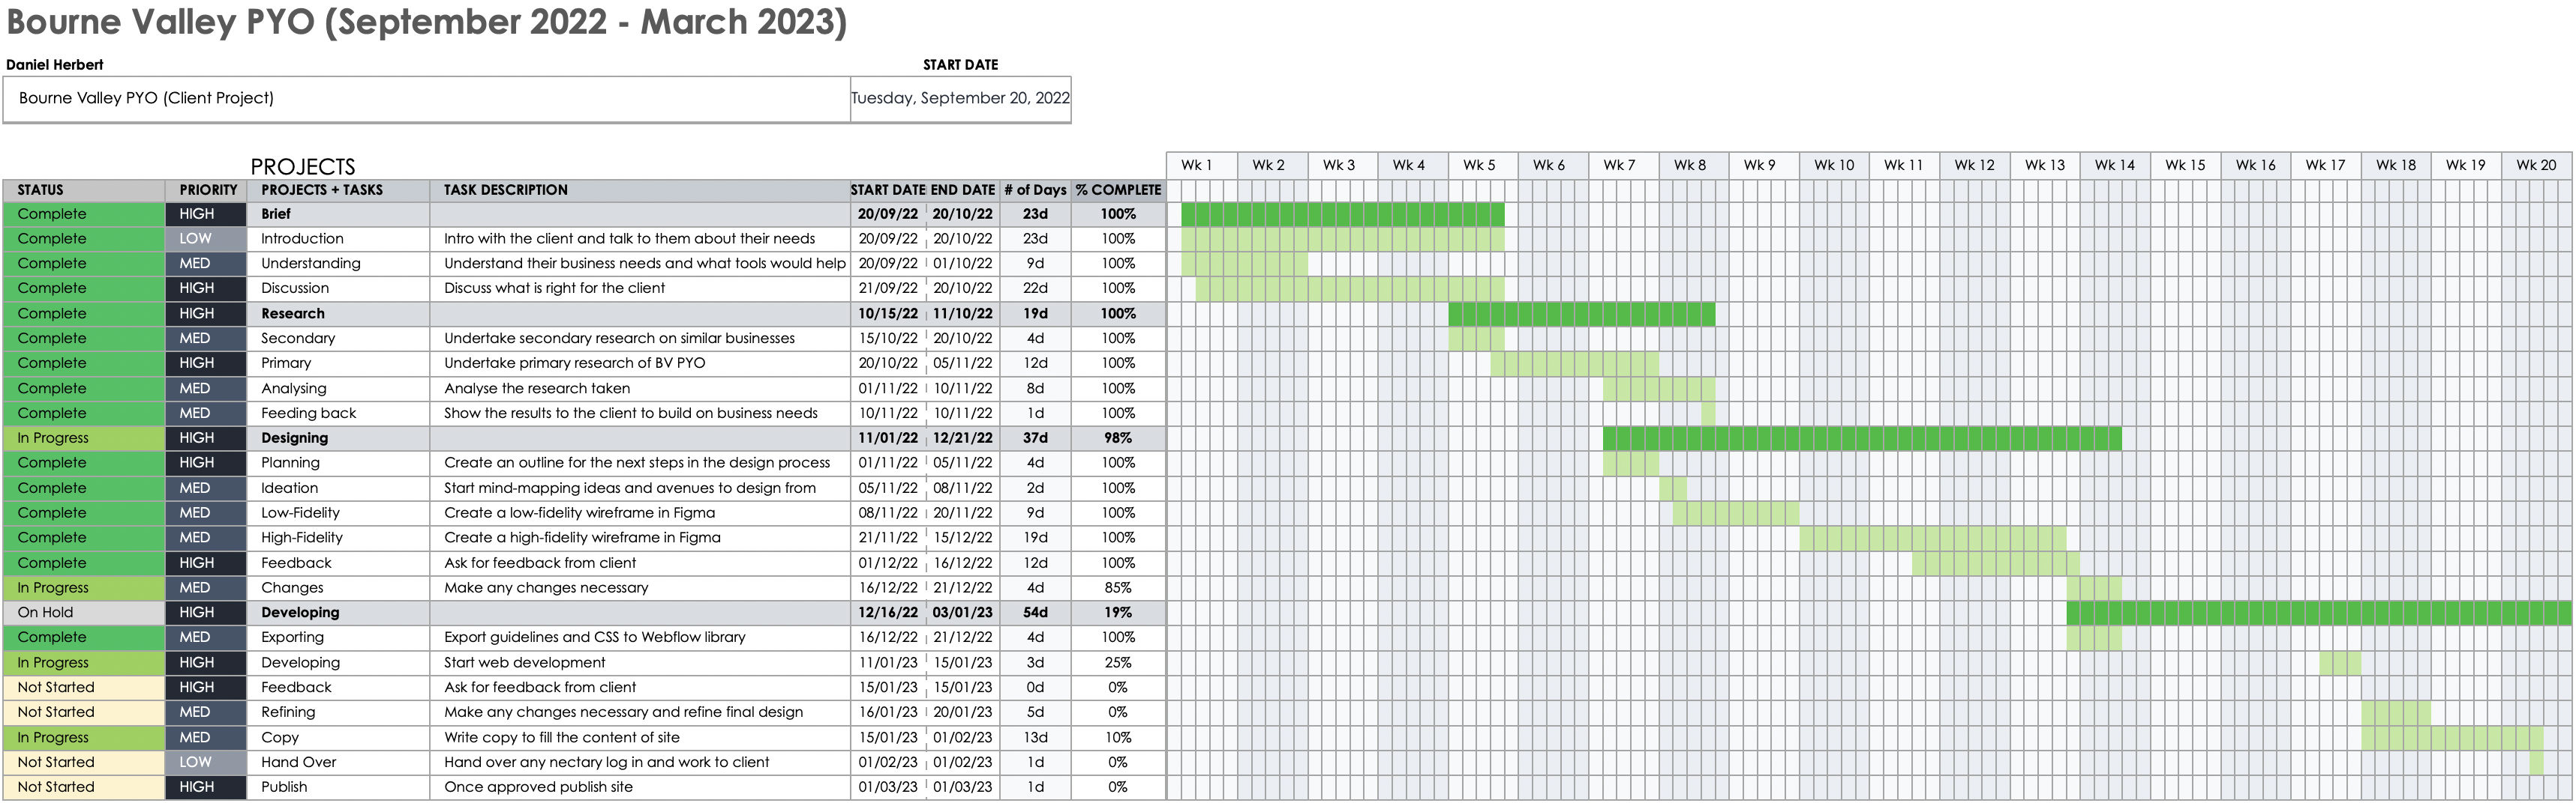This screenshot has height=803, width=2576.
Task: Select the 54d number of days cell
Action: point(1035,612)
